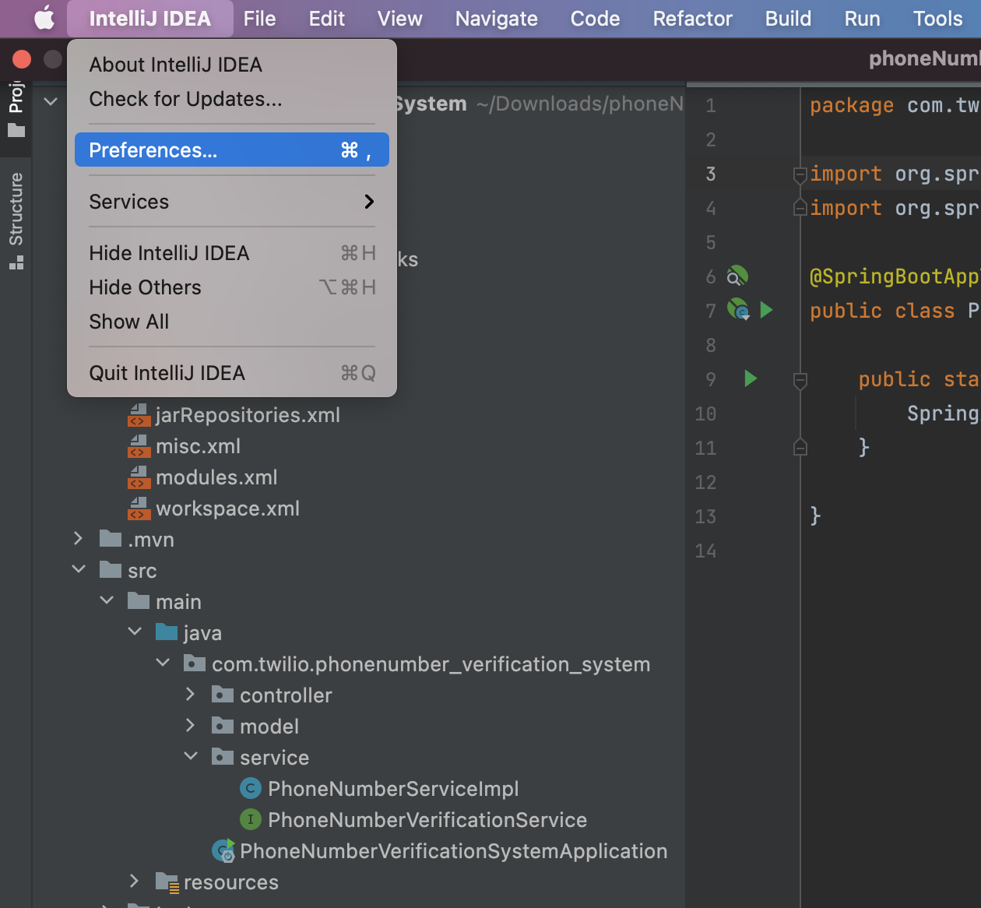
Task: Open the Navigate menu
Action: [x=497, y=19]
